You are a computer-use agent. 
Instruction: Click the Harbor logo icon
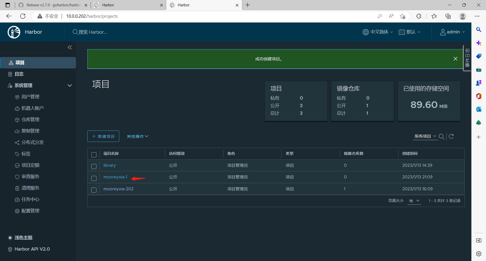pos(14,32)
